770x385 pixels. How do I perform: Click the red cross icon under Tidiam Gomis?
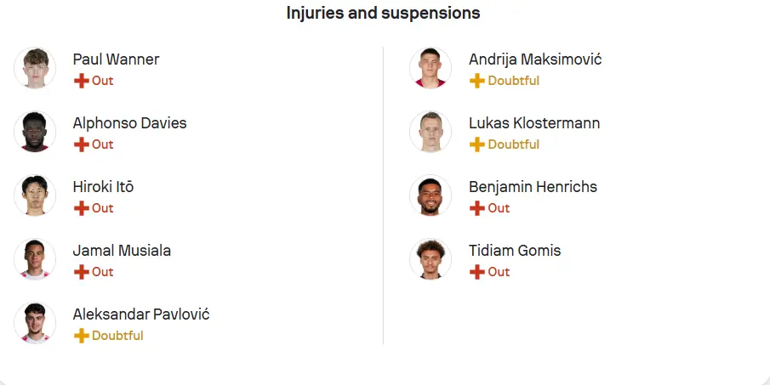click(x=477, y=272)
